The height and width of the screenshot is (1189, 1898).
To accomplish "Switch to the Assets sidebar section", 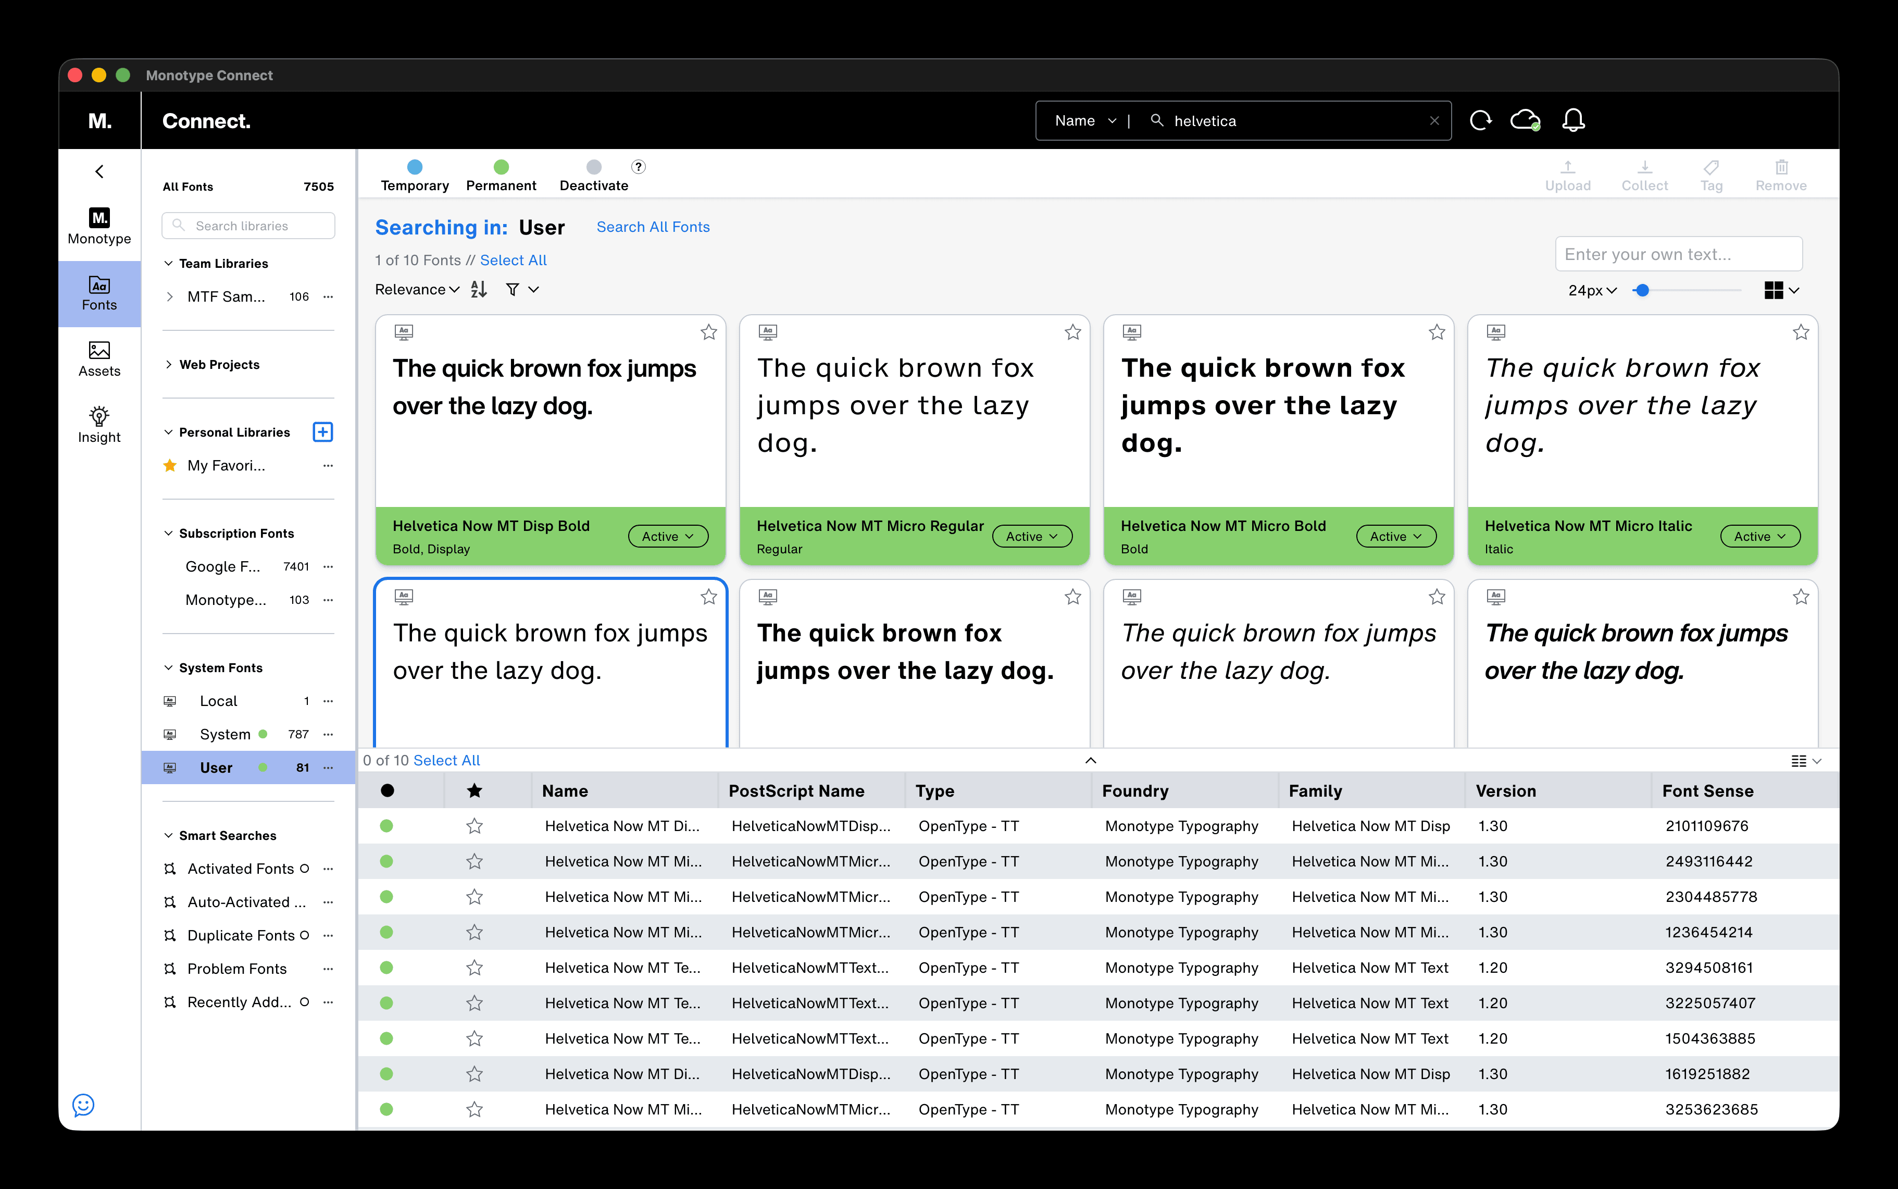I will [99, 358].
